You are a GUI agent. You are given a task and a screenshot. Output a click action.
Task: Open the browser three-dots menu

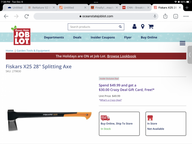coord(186,16)
